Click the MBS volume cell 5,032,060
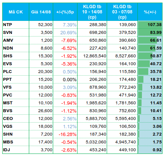The width and height of the screenshot is (167, 155). point(92,142)
